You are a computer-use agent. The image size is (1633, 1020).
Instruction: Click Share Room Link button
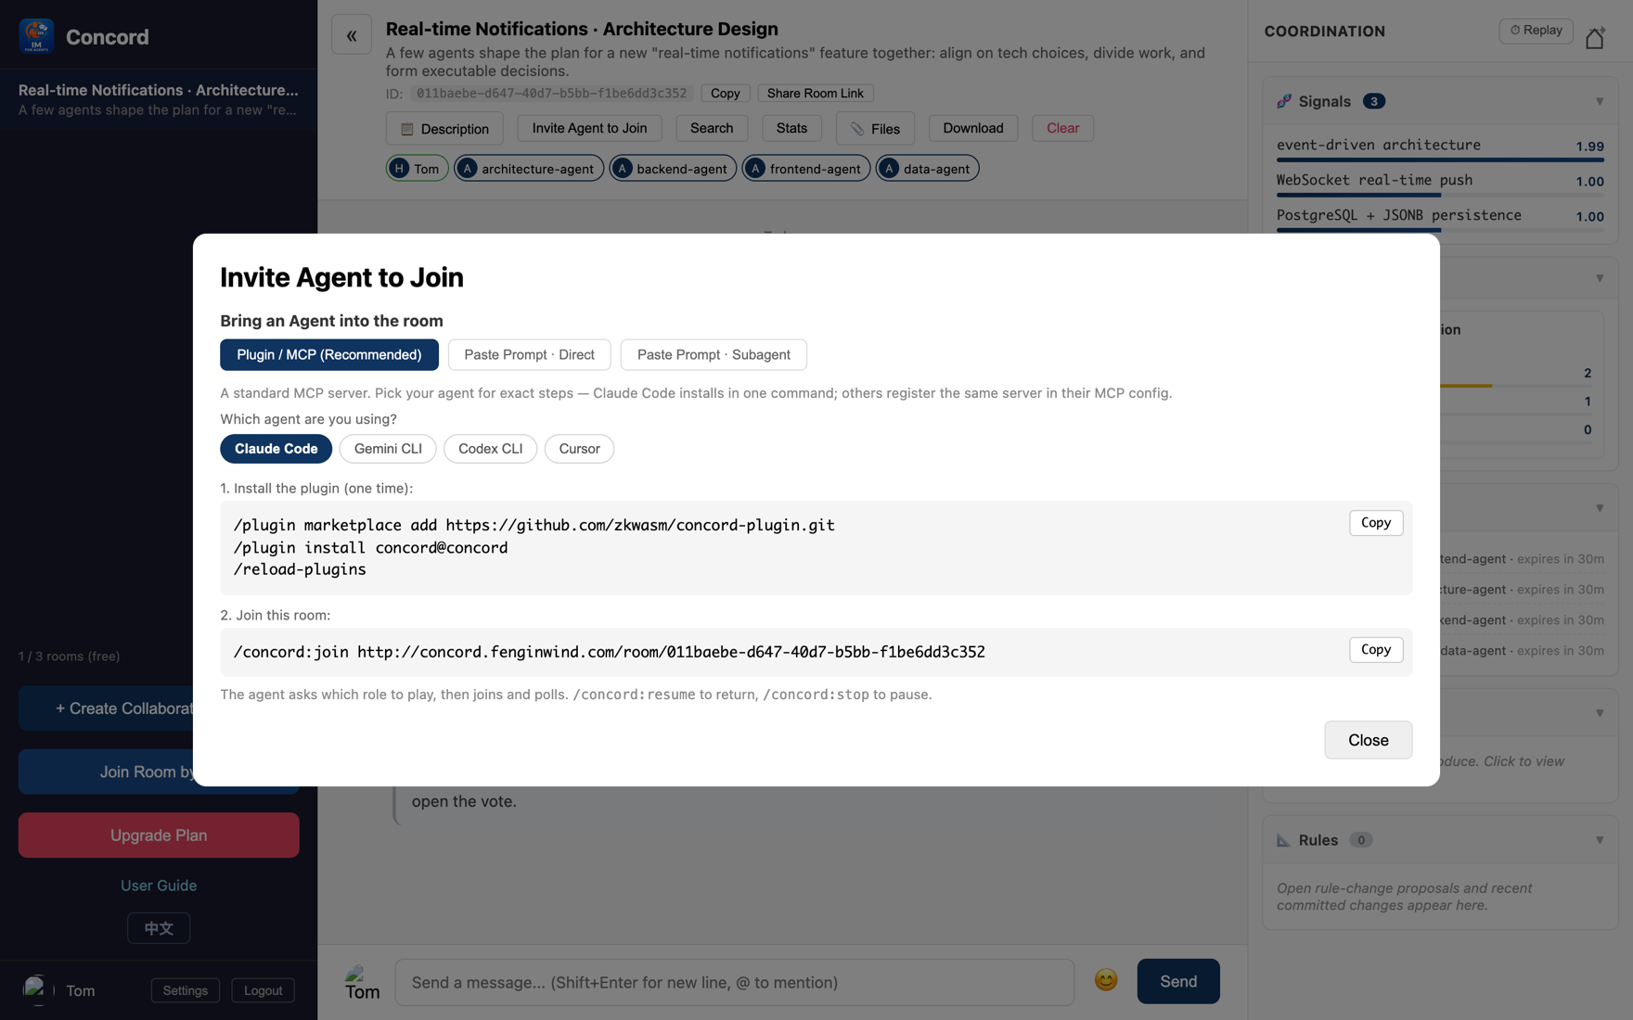[x=816, y=94]
